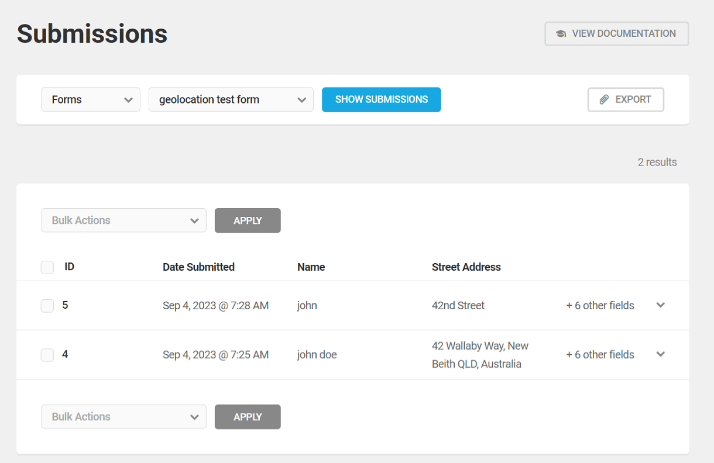714x463 pixels.
Task: Open the top Bulk Actions dropdown
Action: click(123, 220)
